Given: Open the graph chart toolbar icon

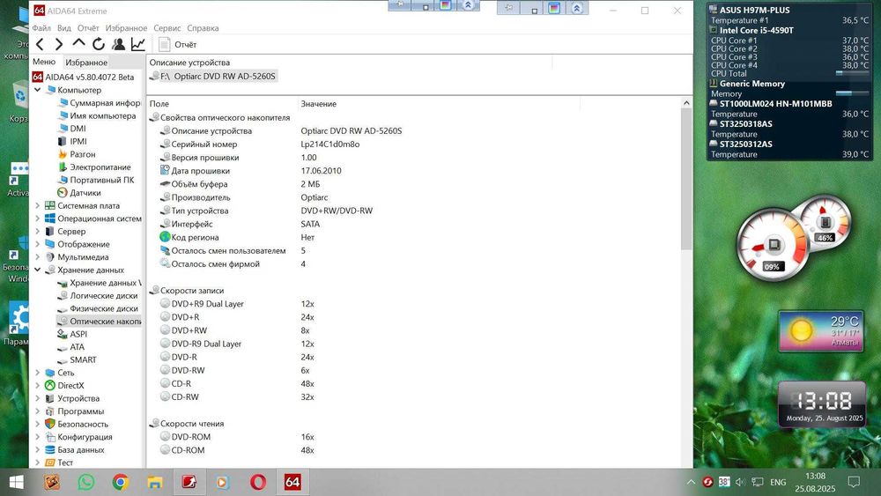Looking at the screenshot, I should [x=137, y=44].
